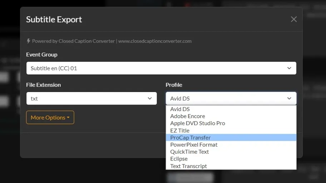Click the Powered by Closed Caption Converter text

point(73,41)
